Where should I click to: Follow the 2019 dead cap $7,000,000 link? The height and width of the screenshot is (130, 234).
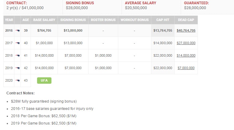pyautogui.click(x=186, y=68)
